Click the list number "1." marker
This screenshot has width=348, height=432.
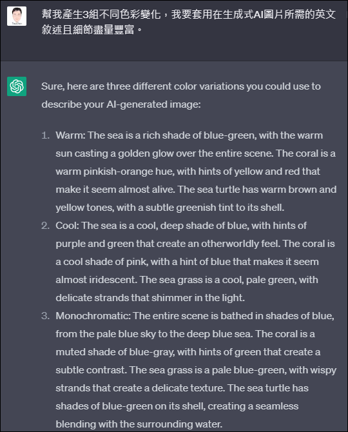(45, 135)
